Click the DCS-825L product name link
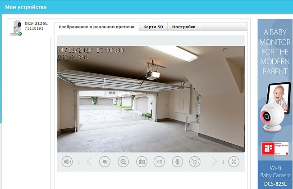The height and width of the screenshot is (189, 293). pyautogui.click(x=275, y=184)
